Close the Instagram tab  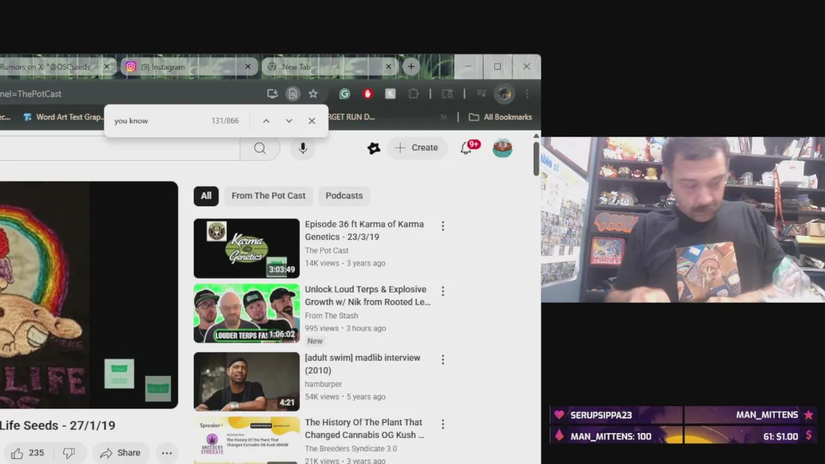(x=247, y=67)
